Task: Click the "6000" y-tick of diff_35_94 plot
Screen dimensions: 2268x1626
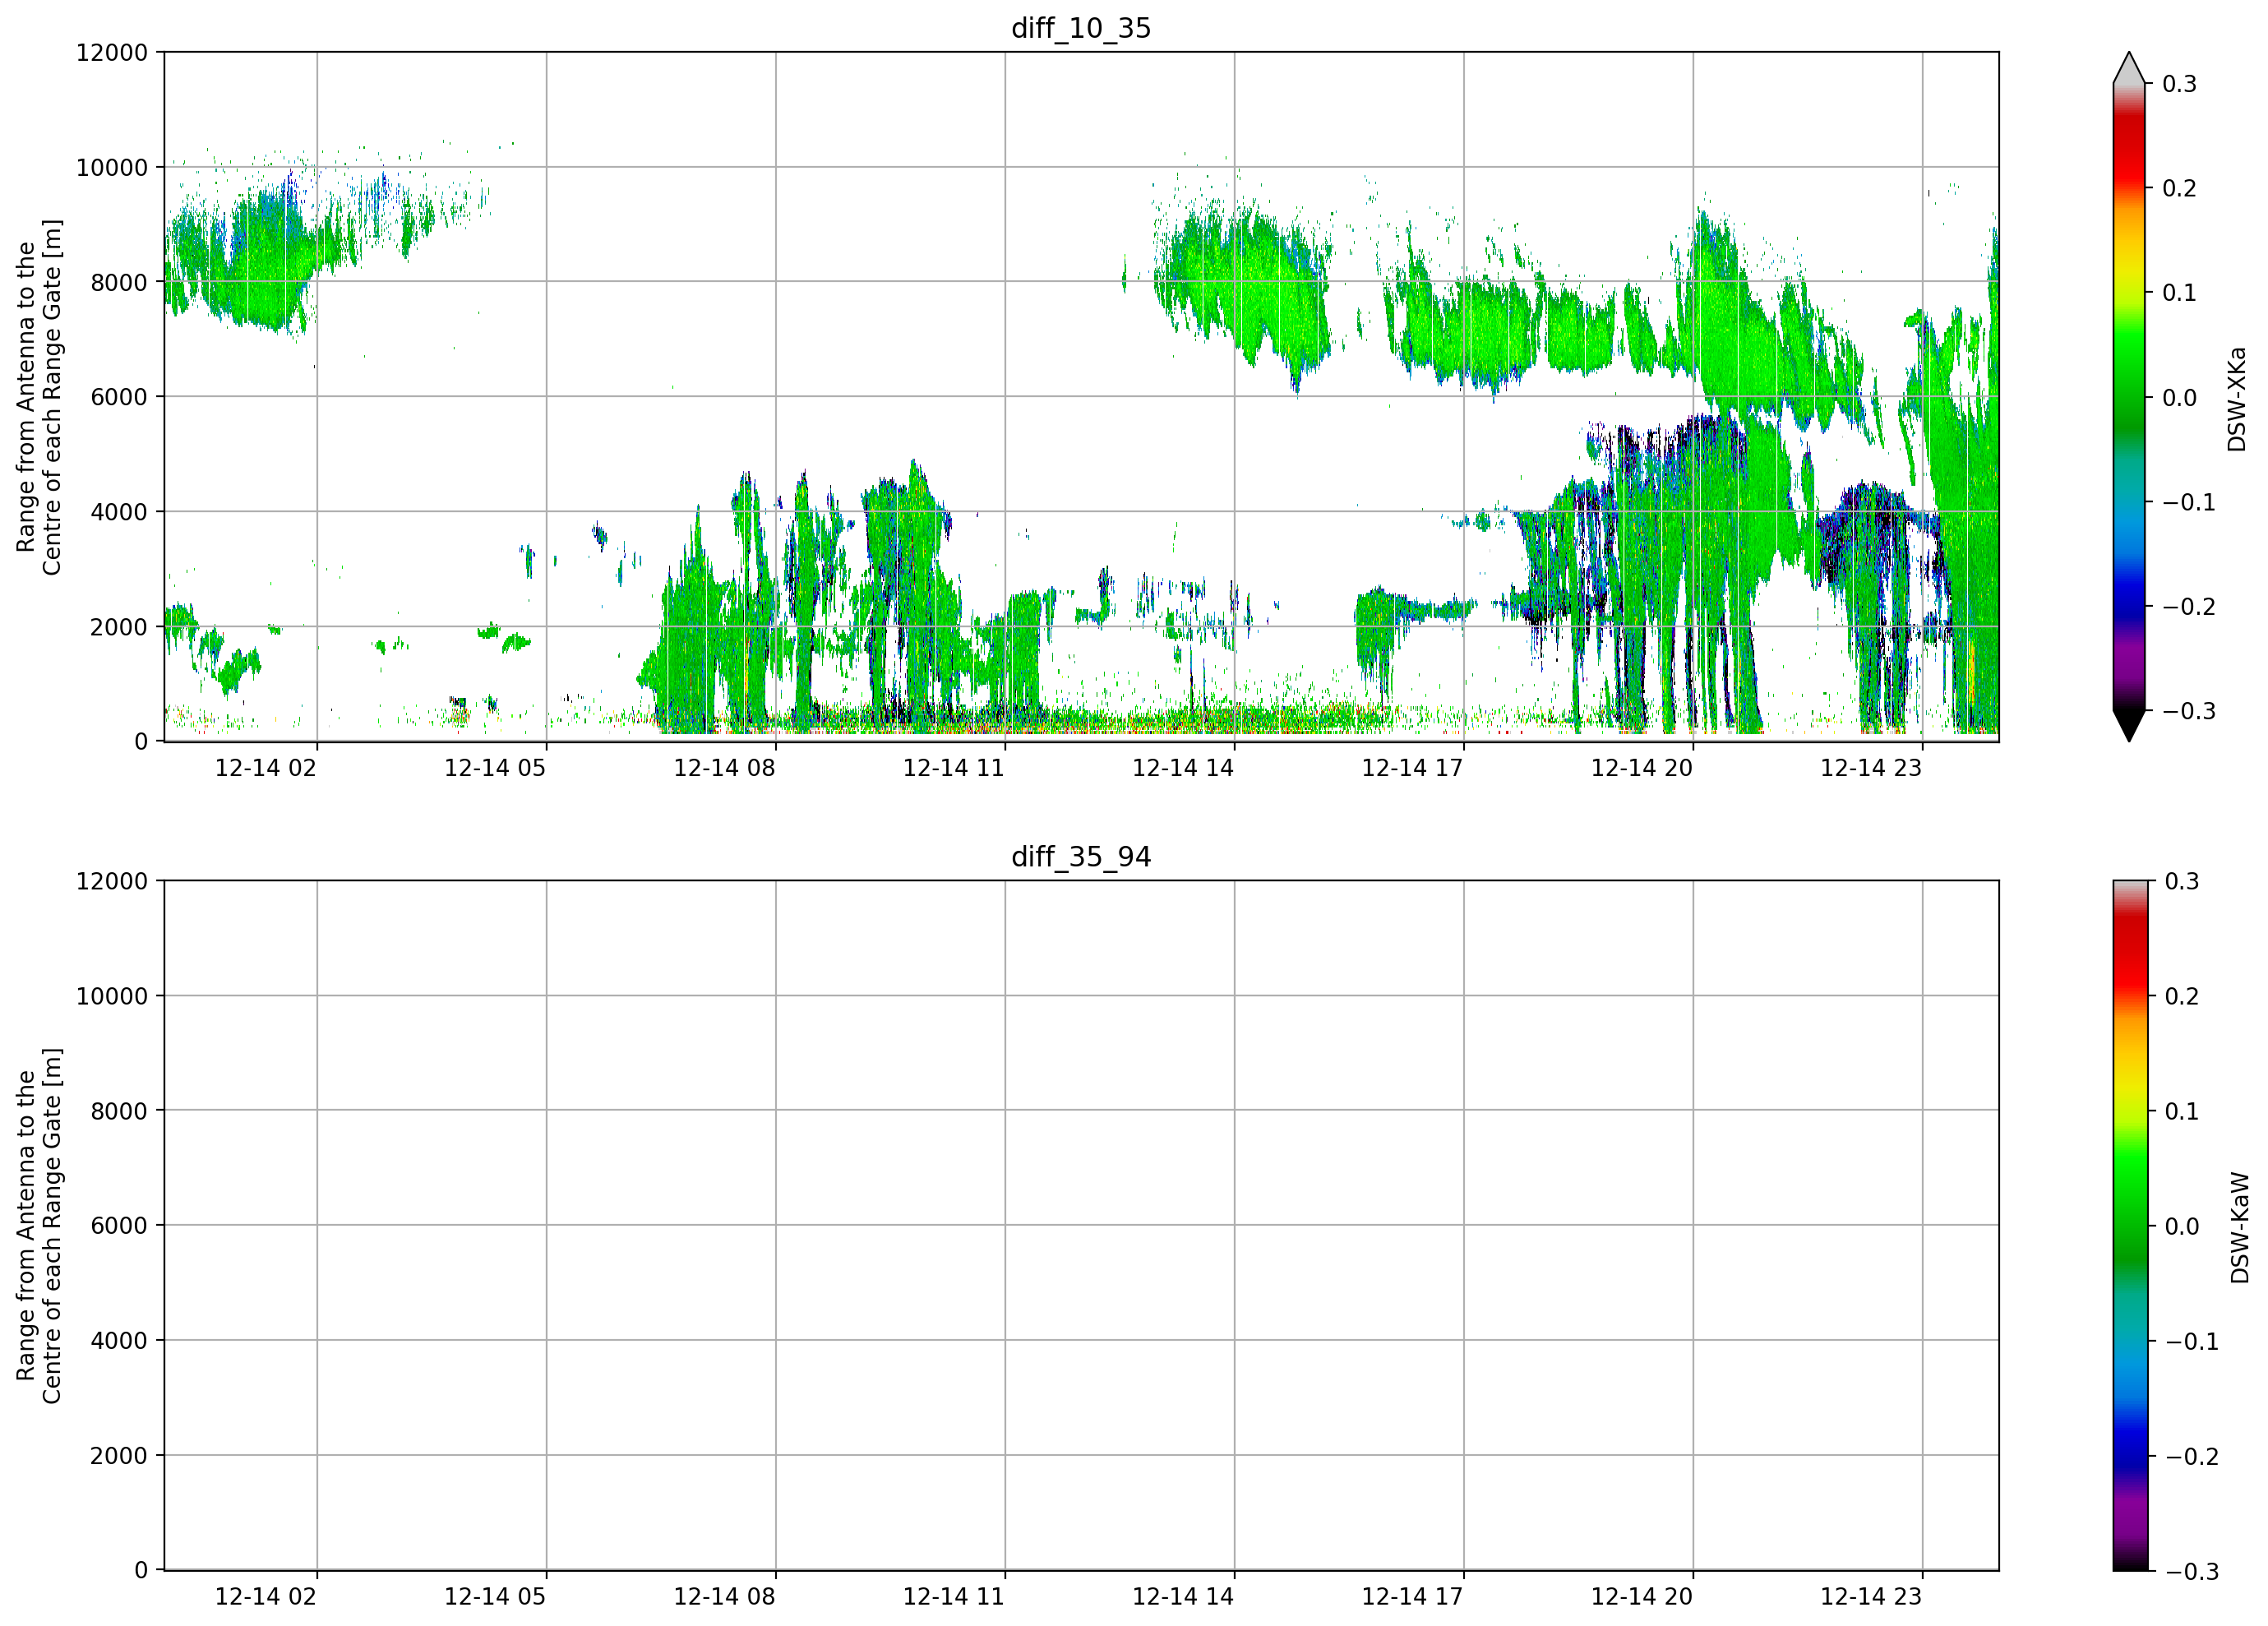Action: [x=119, y=1226]
